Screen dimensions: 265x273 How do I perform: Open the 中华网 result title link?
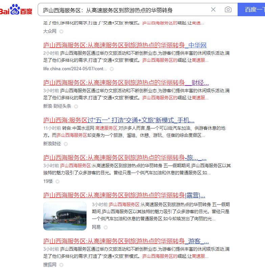[x=125, y=45]
